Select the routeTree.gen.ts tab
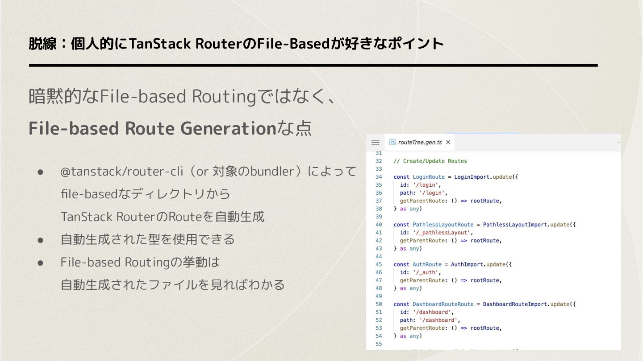 tap(420, 142)
